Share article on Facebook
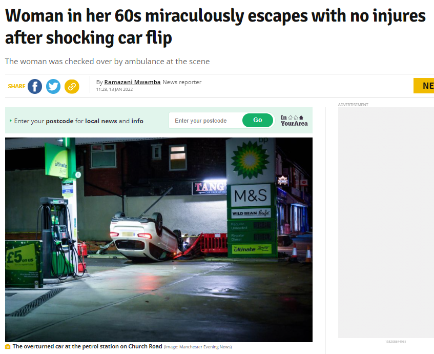This screenshot has width=434, height=354. tap(35, 86)
